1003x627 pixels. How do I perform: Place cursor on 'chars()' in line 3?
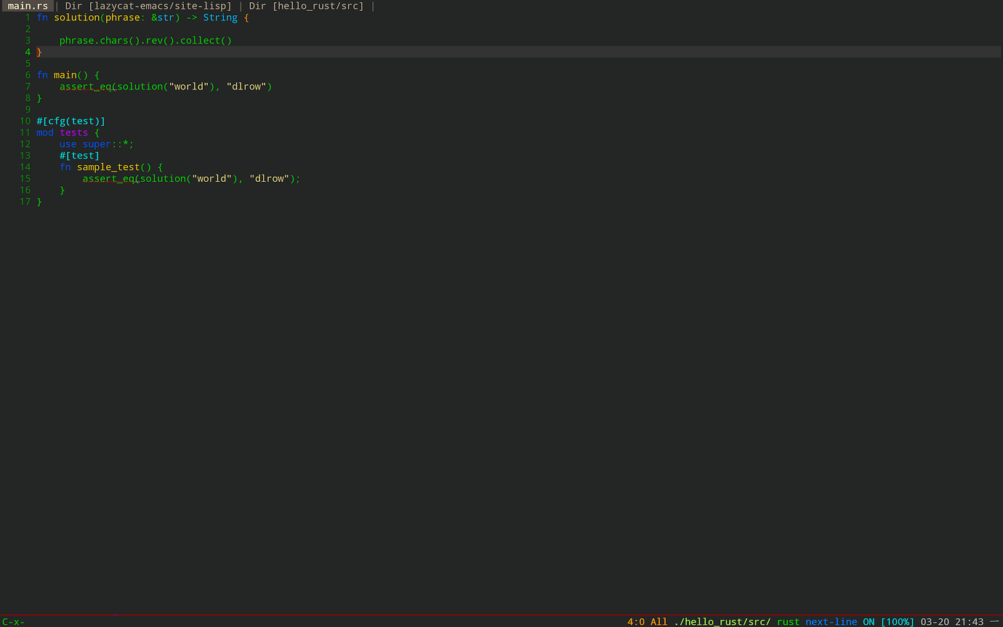tap(120, 41)
